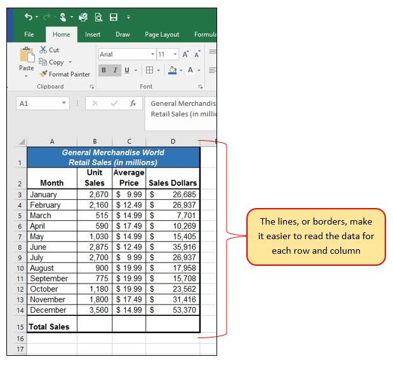Click the Sales Dollars header cell
393x366 pixels.
pos(173,178)
